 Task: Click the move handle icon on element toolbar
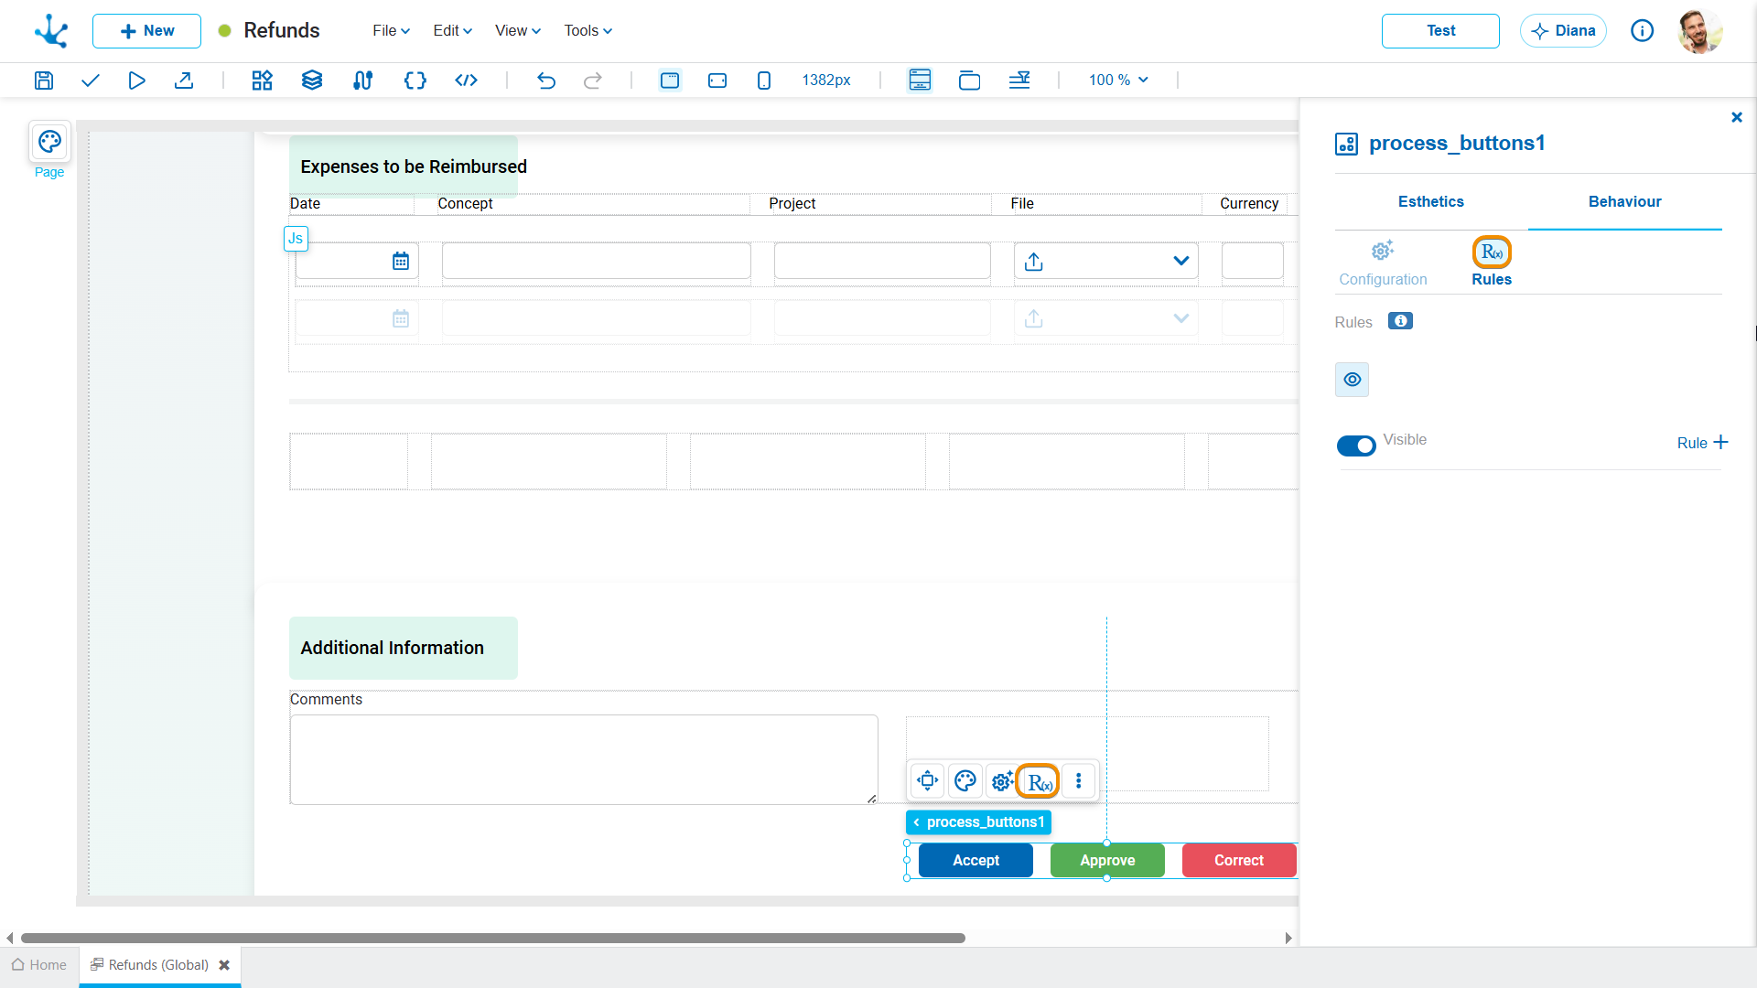[x=928, y=781]
